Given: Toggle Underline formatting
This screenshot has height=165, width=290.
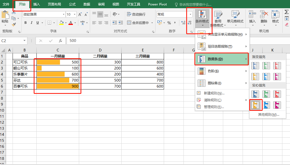Looking at the screenshot, I should point(38,23).
